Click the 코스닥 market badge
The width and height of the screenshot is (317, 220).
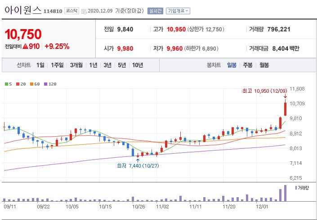[71, 11]
